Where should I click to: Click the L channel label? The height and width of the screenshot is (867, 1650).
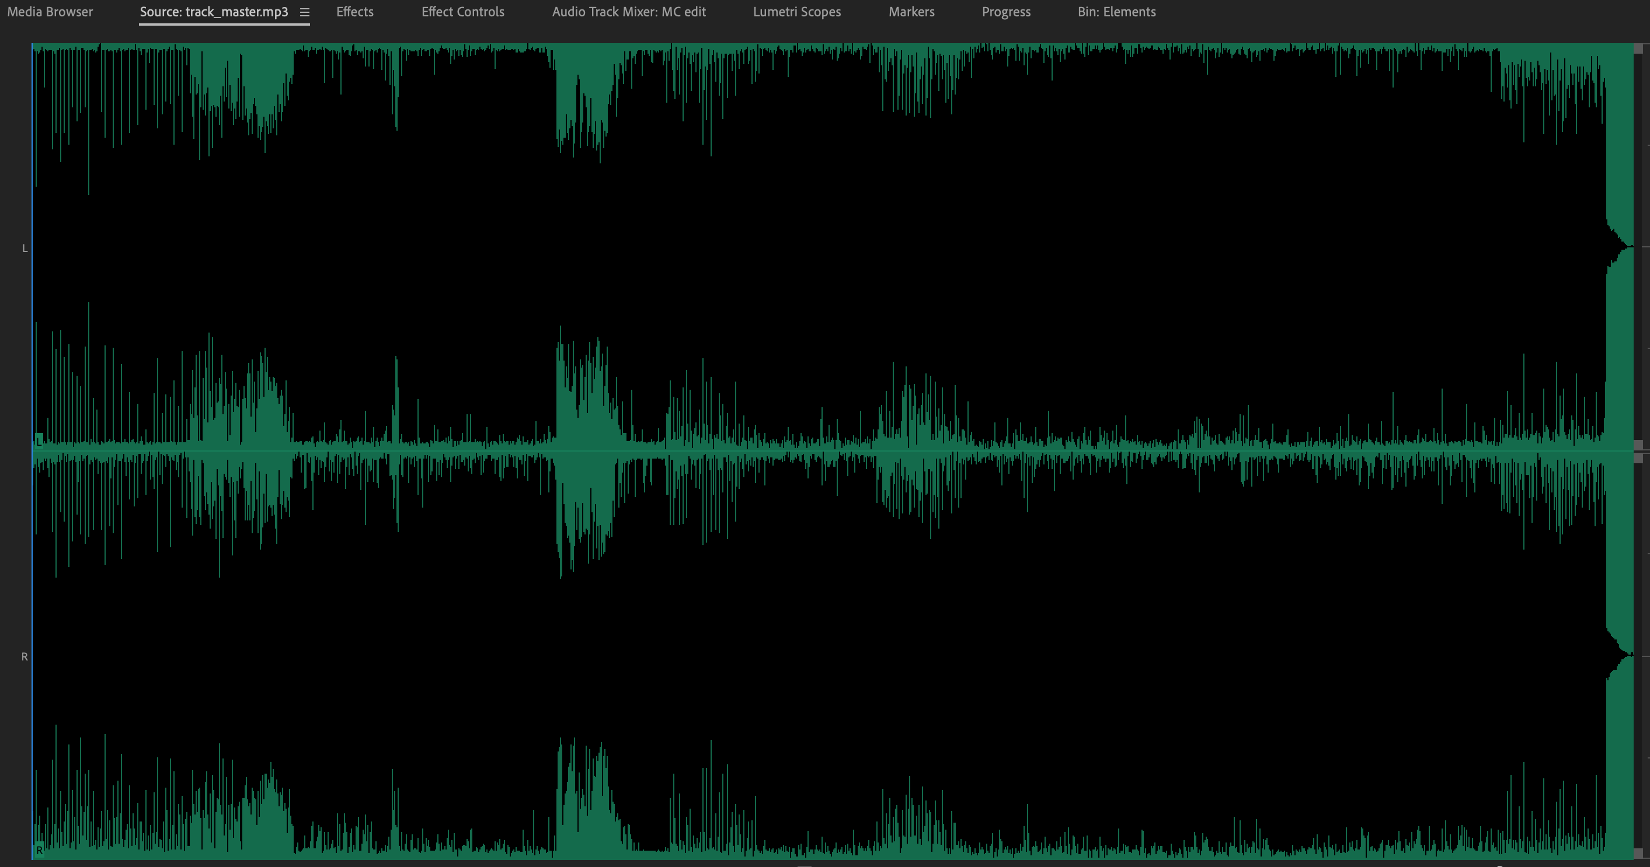point(25,249)
